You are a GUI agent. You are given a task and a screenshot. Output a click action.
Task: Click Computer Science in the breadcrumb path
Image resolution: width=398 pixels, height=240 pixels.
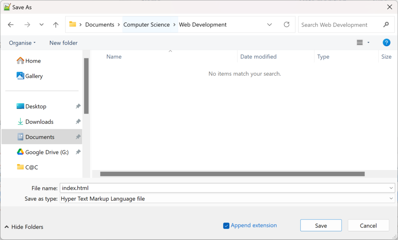[x=147, y=24]
